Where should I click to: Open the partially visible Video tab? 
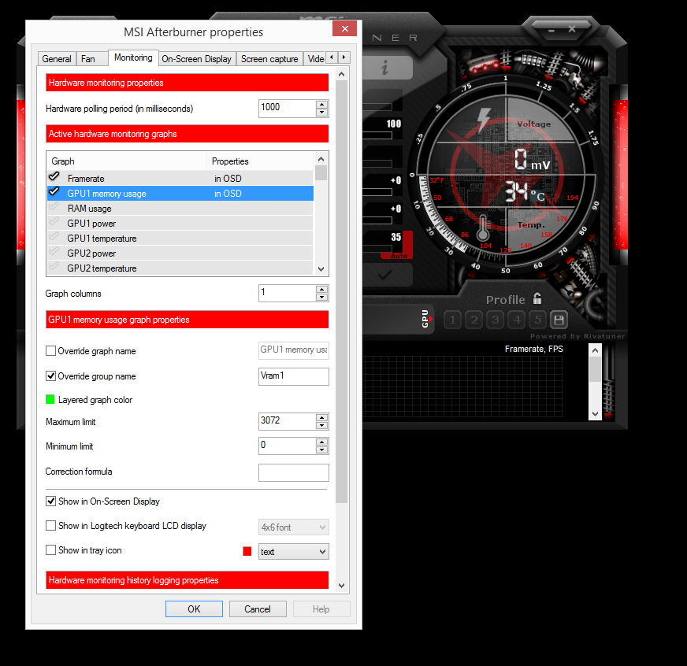[315, 59]
